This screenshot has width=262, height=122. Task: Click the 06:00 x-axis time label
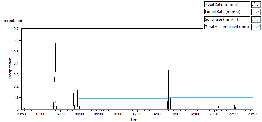click(x=79, y=114)
